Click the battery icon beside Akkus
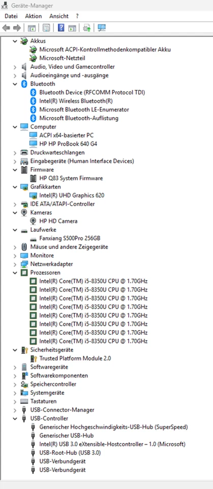 click(24, 41)
